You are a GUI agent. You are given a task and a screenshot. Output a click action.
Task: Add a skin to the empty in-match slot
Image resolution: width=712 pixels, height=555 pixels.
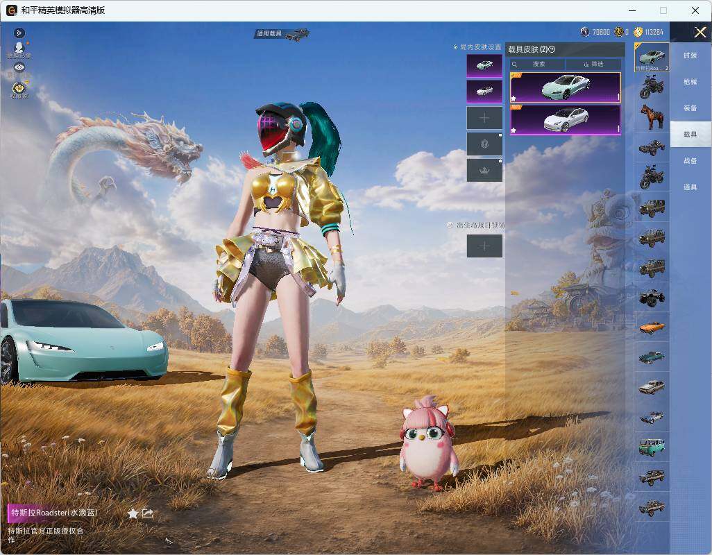tap(484, 118)
